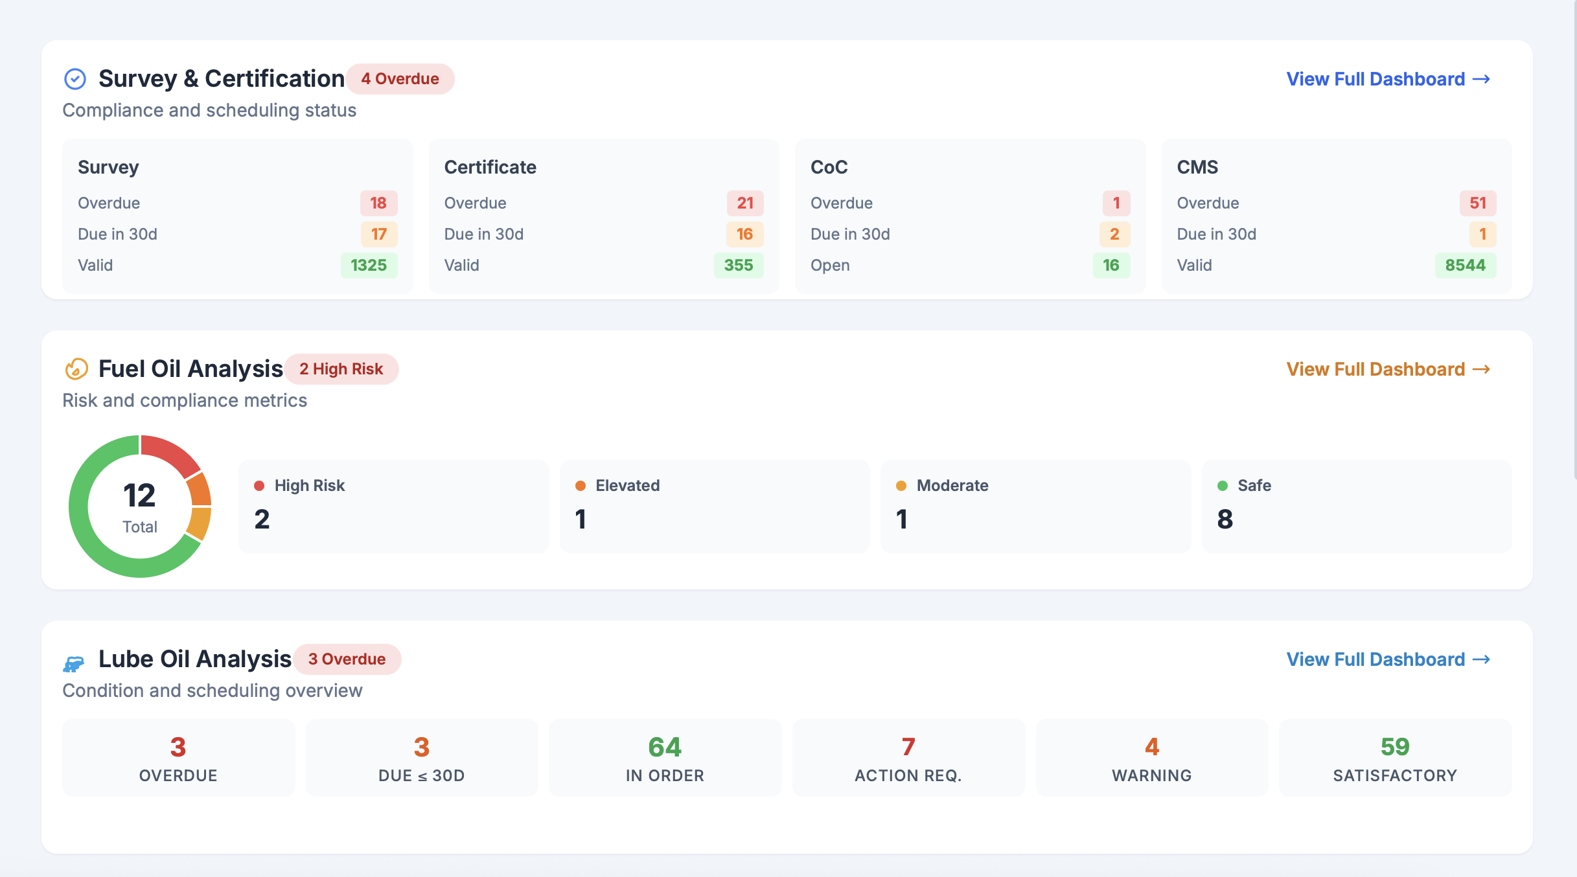The height and width of the screenshot is (877, 1577).
Task: Select the 64 In Order status tile
Action: (x=664, y=757)
